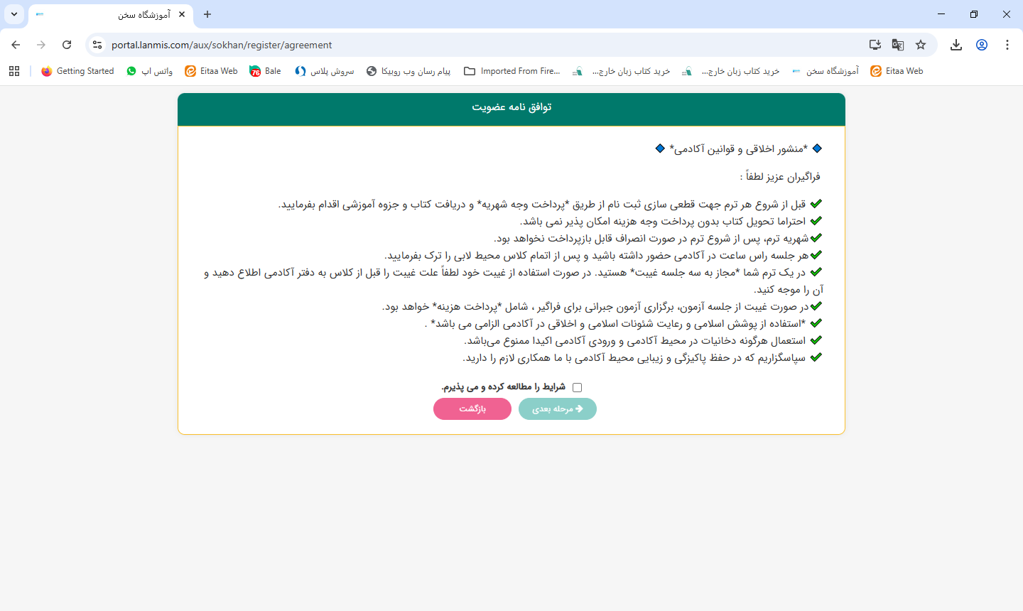
Task: Open the سروش پلاس bookmark
Action: (325, 70)
